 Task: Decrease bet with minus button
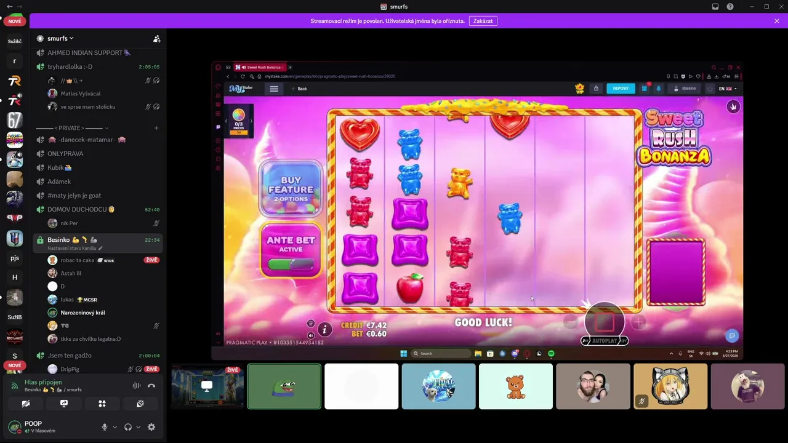point(571,321)
